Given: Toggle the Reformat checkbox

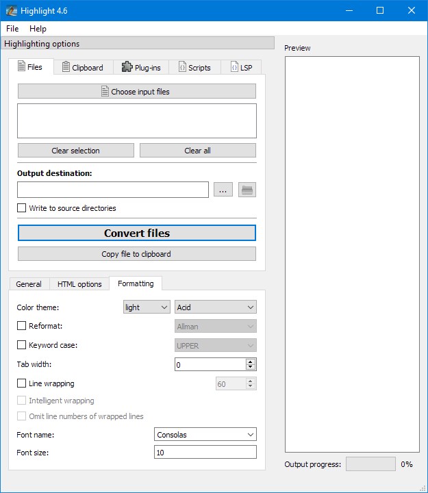Looking at the screenshot, I should tap(22, 327).
